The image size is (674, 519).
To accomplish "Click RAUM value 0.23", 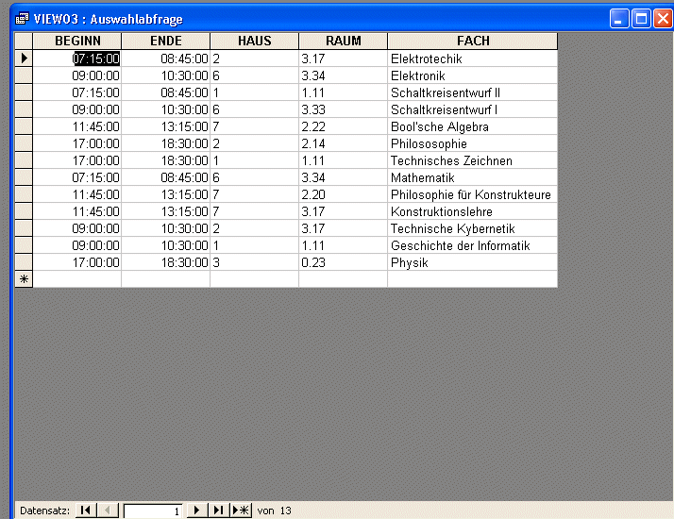I will tap(343, 262).
